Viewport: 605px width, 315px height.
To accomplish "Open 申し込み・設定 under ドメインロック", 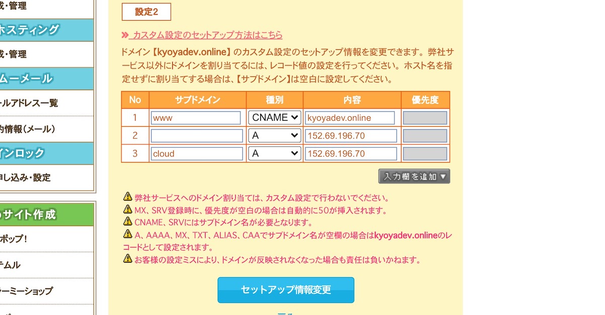I will (x=28, y=178).
